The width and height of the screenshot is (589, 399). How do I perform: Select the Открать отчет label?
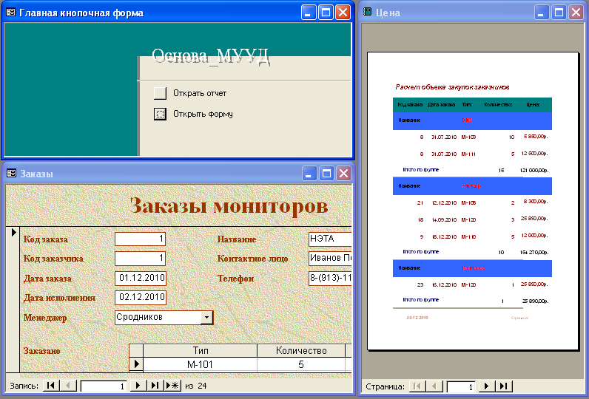[x=200, y=93]
